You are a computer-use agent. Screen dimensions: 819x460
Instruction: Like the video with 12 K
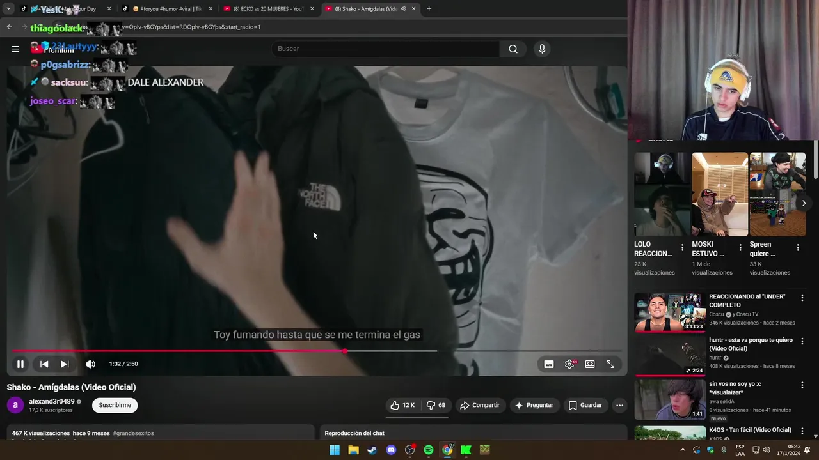point(402,405)
